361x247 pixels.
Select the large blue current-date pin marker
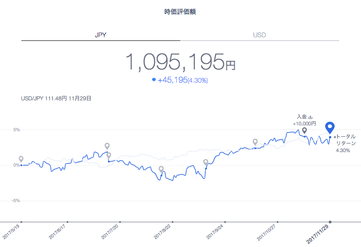[330, 128]
